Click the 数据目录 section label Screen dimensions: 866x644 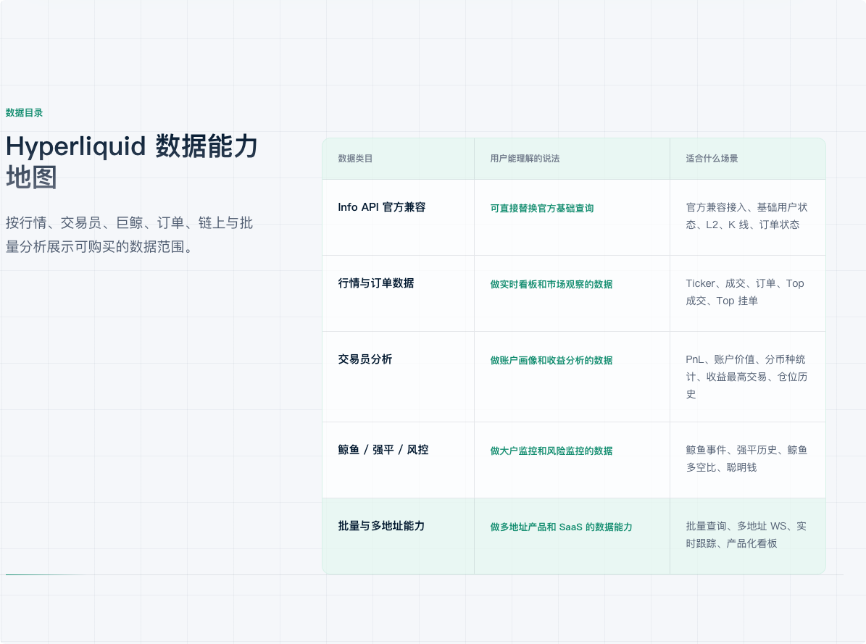(x=25, y=113)
